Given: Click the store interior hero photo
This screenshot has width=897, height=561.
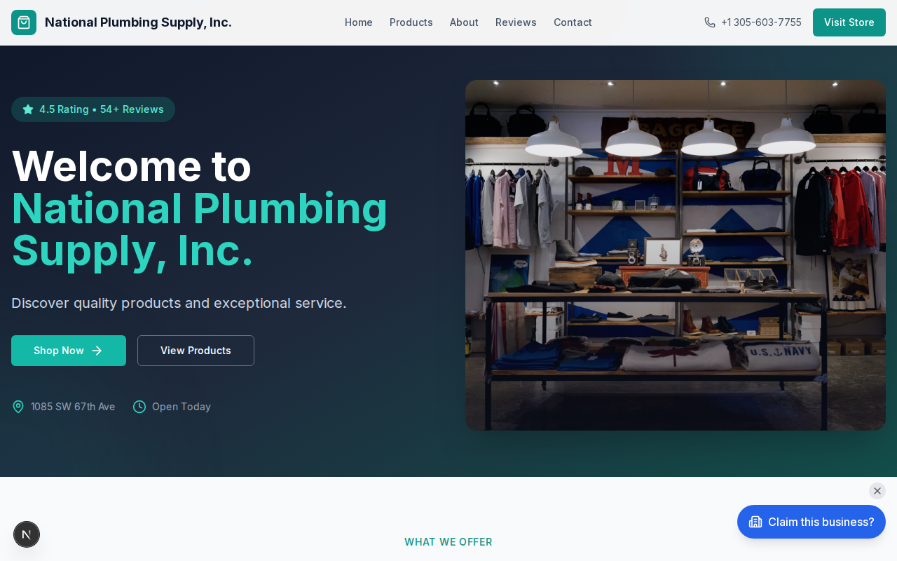Looking at the screenshot, I should click(676, 255).
